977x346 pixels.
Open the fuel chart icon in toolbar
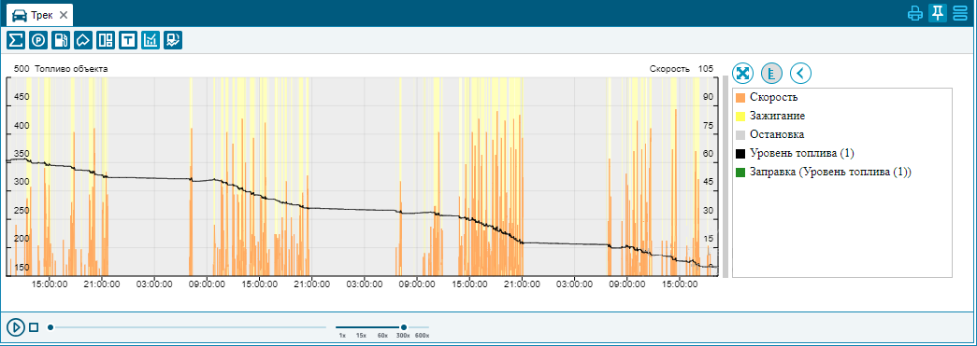click(x=173, y=40)
